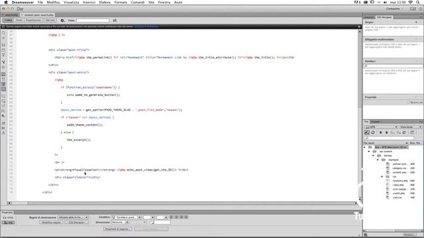Click the synchronize icon in Files panel

point(404,132)
